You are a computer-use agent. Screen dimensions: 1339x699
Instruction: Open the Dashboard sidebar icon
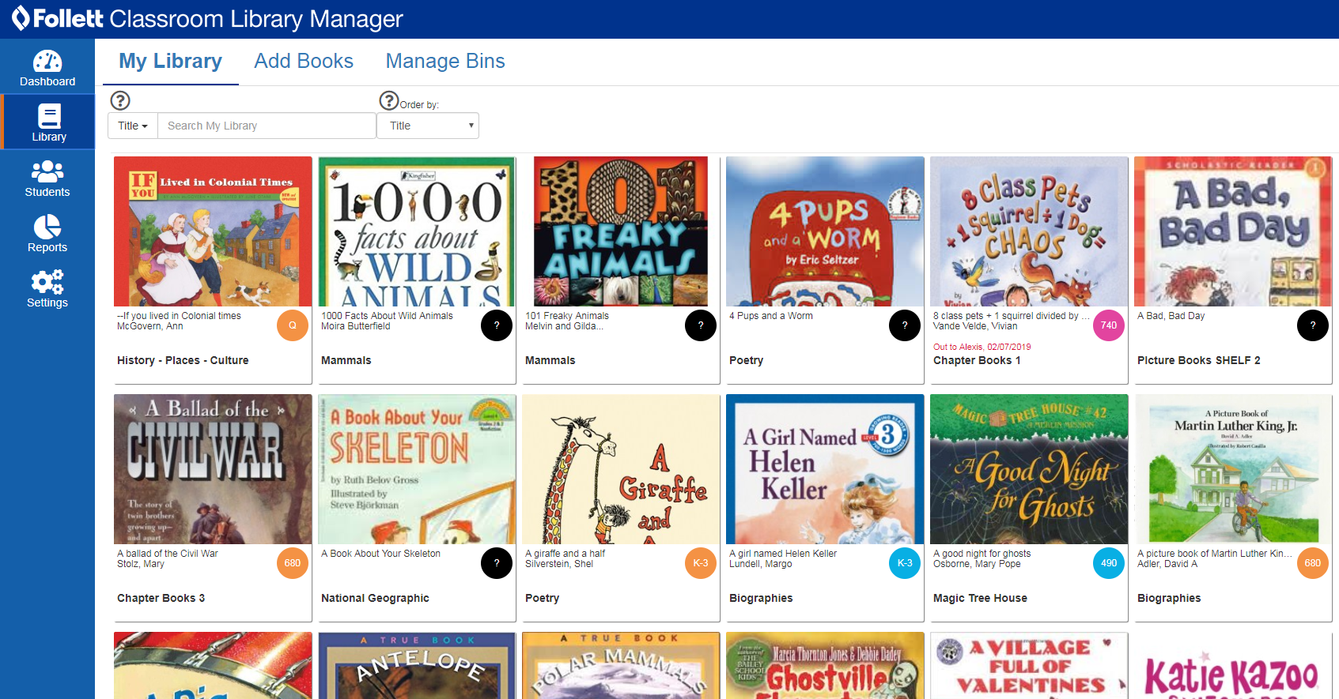click(x=47, y=62)
